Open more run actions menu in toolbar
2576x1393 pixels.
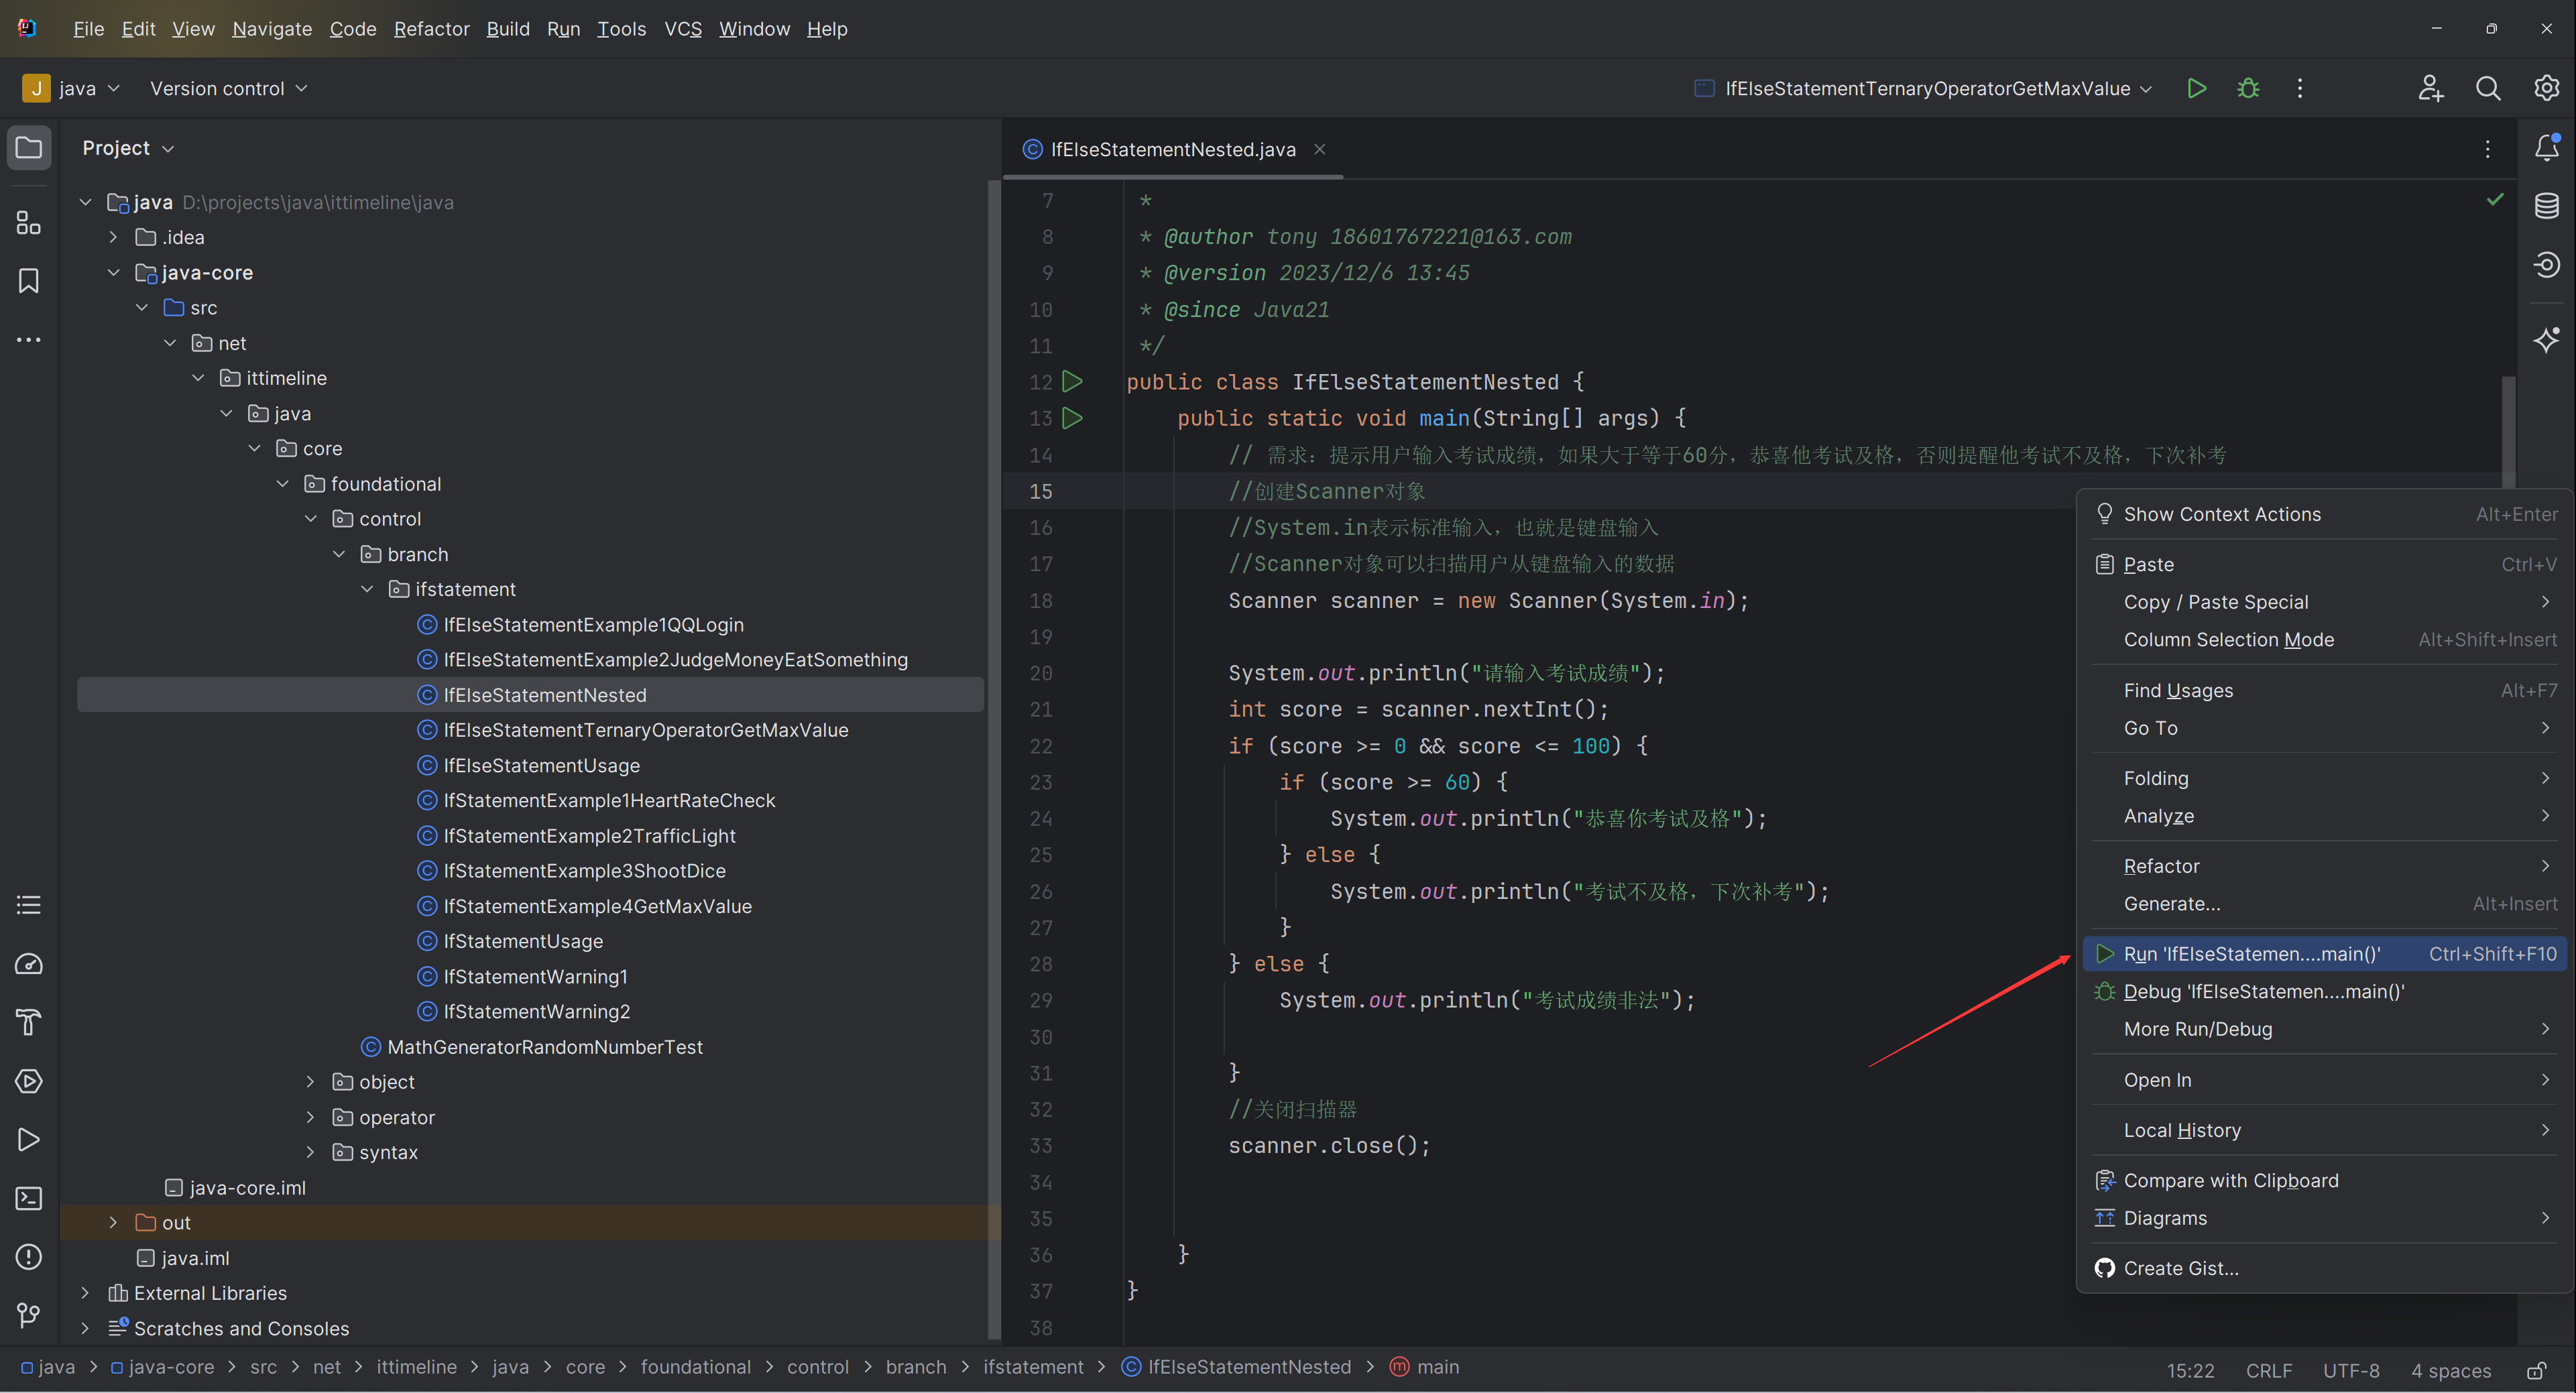pyautogui.click(x=2300, y=88)
